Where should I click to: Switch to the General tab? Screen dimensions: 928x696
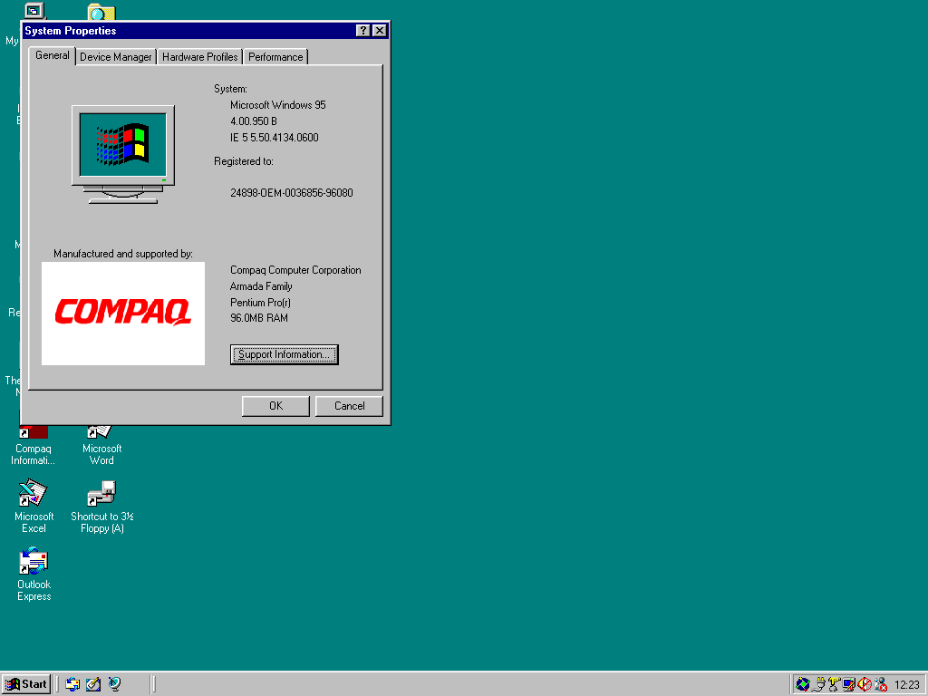(x=52, y=55)
